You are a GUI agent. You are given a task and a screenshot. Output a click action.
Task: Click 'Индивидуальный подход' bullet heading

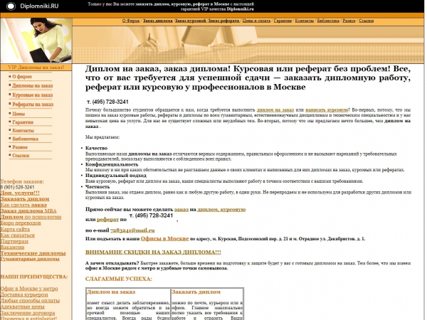coord(116,176)
